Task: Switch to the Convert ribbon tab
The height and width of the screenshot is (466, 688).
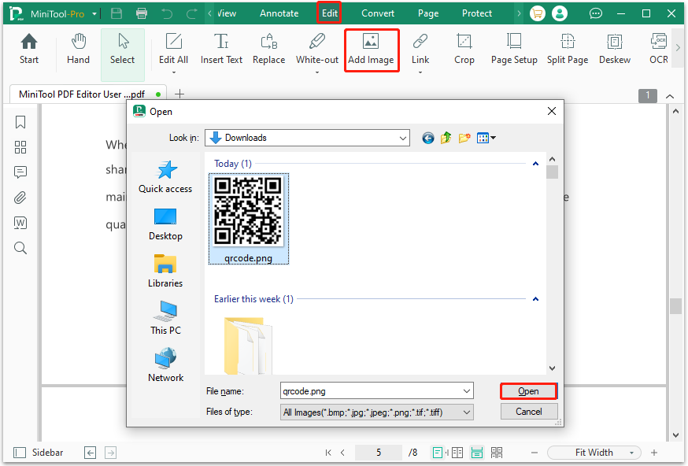Action: 378,13
